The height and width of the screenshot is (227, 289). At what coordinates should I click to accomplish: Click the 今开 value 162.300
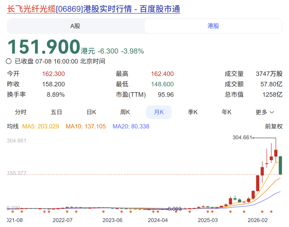click(x=54, y=74)
